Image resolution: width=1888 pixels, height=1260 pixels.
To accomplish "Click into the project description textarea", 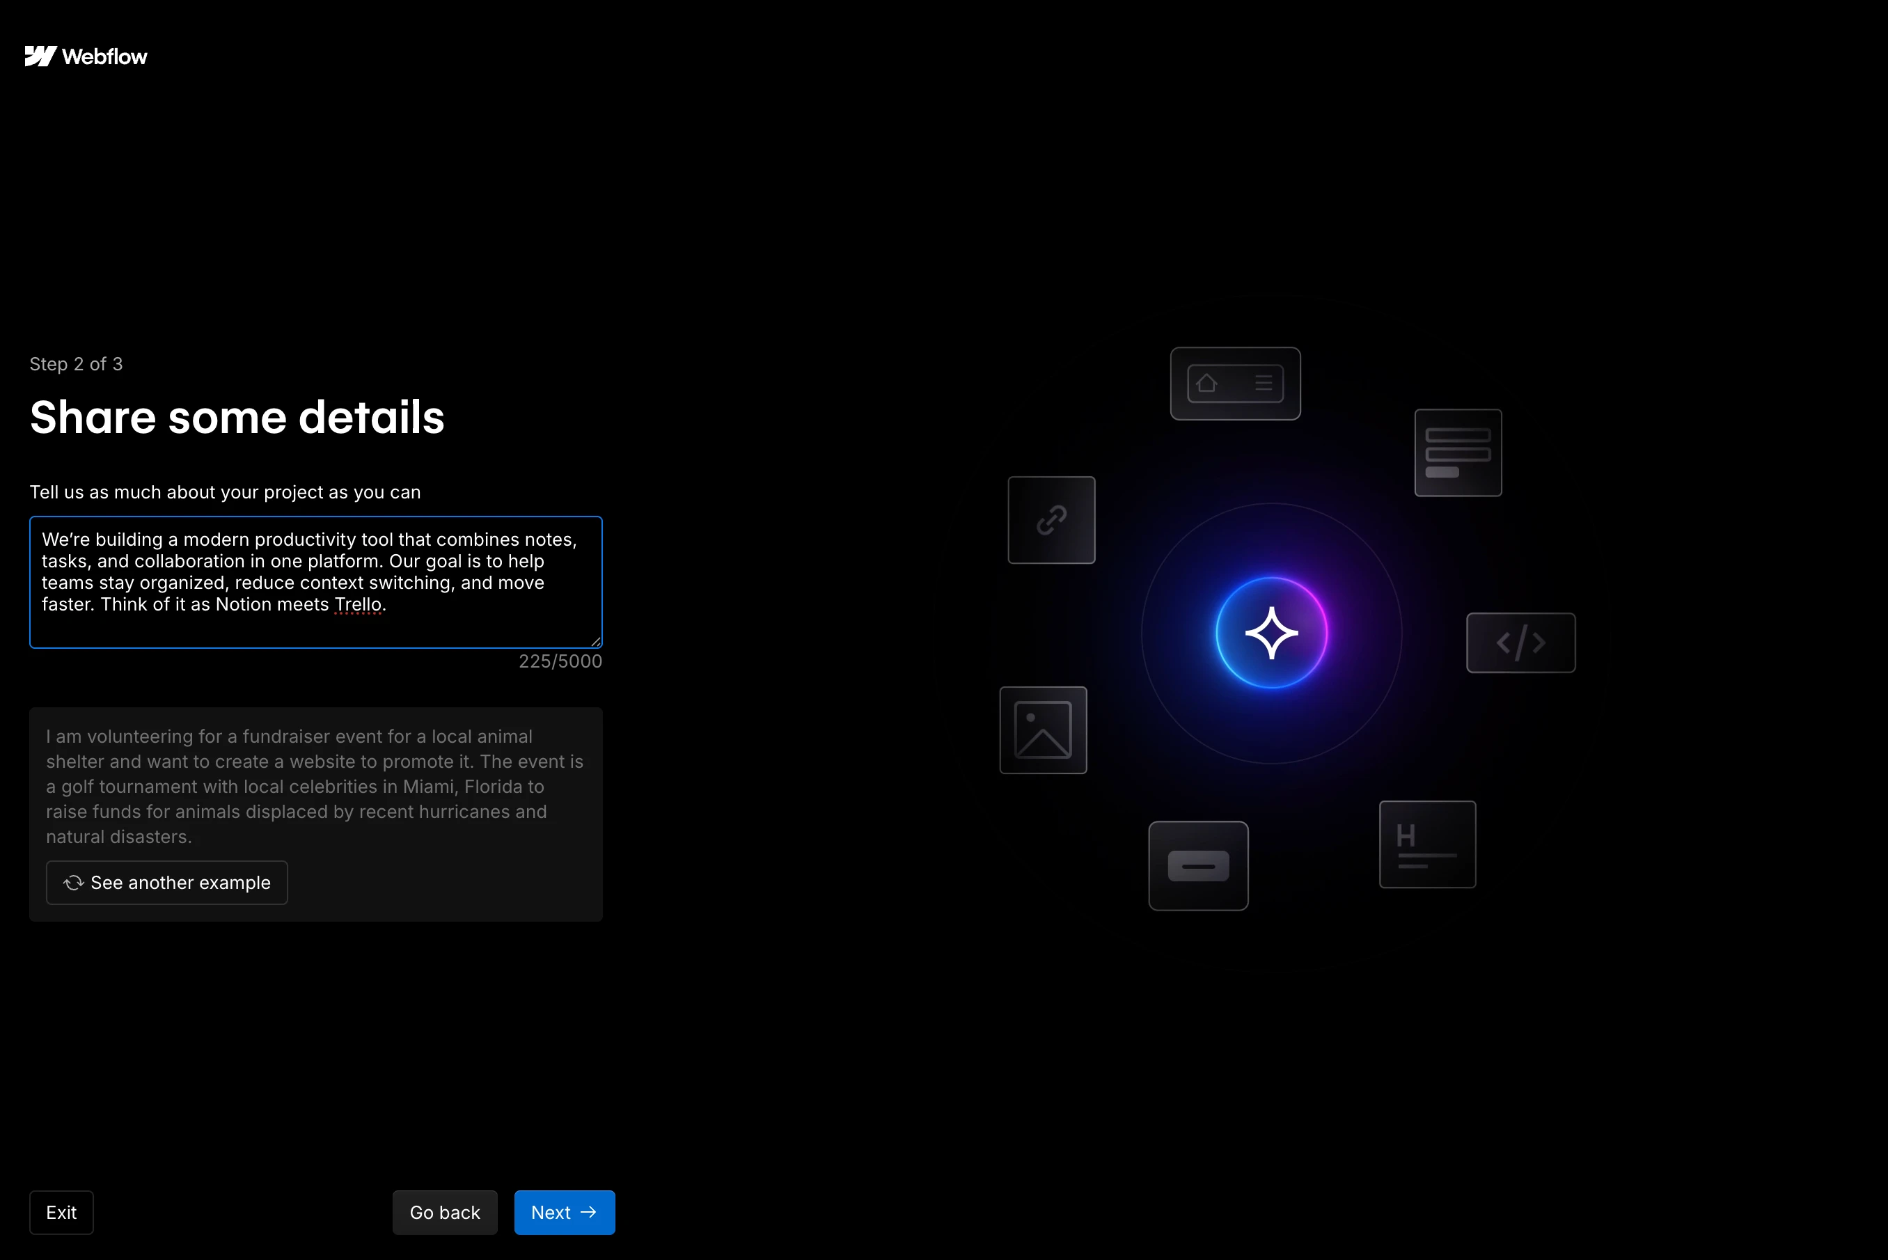I will (x=316, y=582).
